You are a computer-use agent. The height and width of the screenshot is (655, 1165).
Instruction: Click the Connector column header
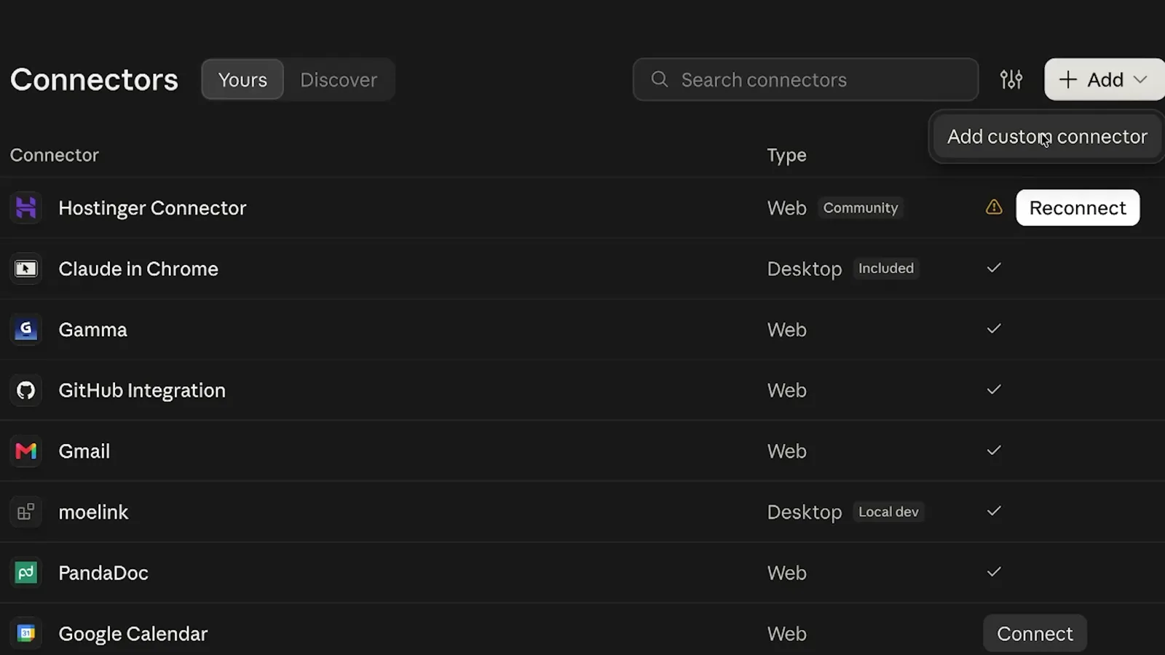(55, 155)
